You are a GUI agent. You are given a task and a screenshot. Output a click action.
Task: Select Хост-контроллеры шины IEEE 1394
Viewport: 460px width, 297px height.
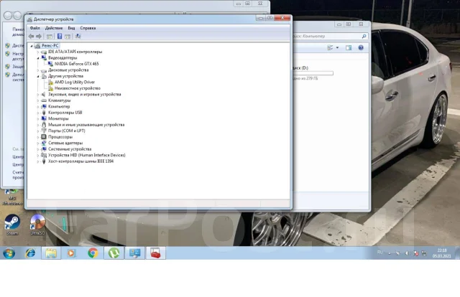[80, 161]
